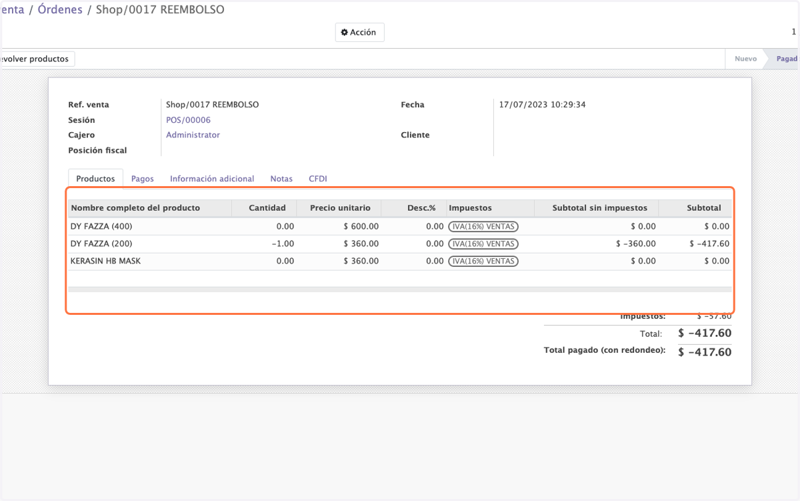Click the Total amount $ -417.60
The height and width of the screenshot is (501, 800).
point(705,333)
